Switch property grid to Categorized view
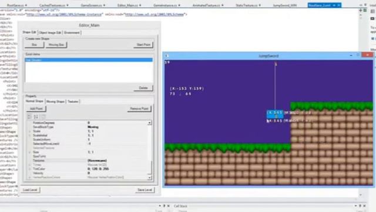The image size is (376, 212). (x=29, y=117)
